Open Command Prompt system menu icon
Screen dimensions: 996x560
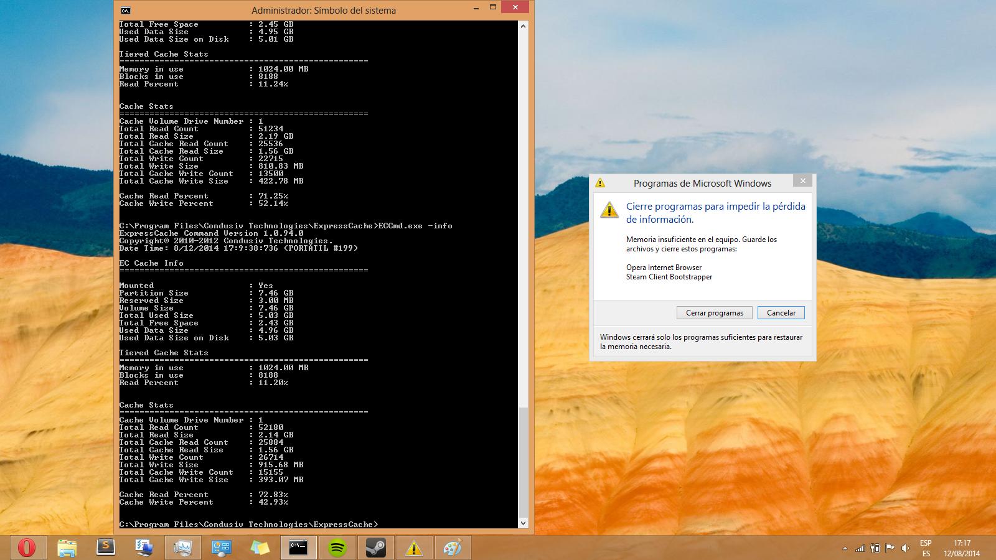click(126, 10)
